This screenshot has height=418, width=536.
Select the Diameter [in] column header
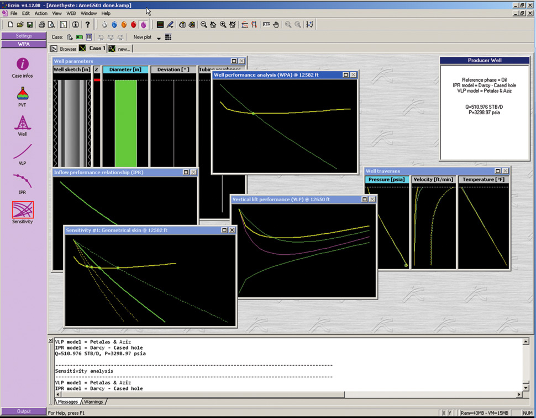point(125,70)
